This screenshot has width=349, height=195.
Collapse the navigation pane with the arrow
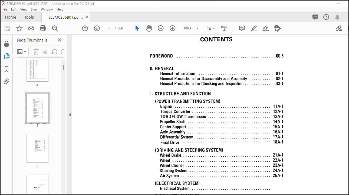click(x=70, y=115)
